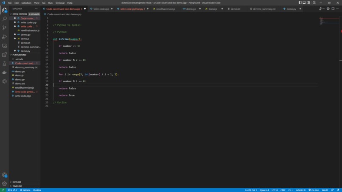Open the Go menu
Image resolution: width=342 pixels, height=192 pixels.
click(x=44, y=3)
